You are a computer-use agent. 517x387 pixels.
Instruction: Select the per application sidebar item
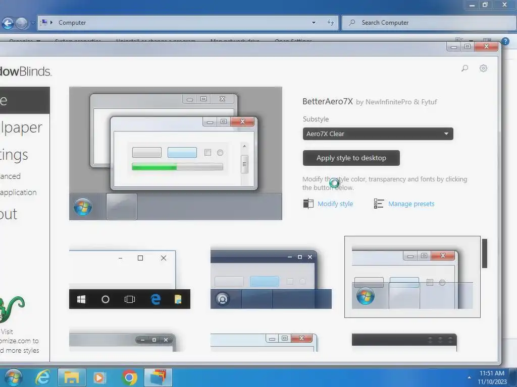(18, 192)
